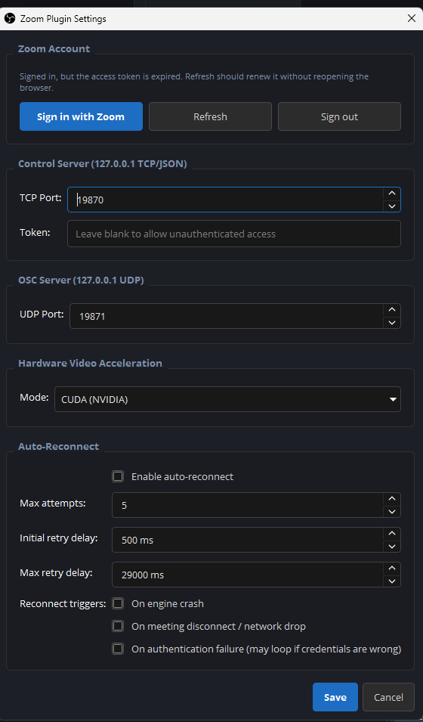This screenshot has height=722, width=423.
Task: Decrease Initial retry delay with down arrow
Action: coord(392,546)
